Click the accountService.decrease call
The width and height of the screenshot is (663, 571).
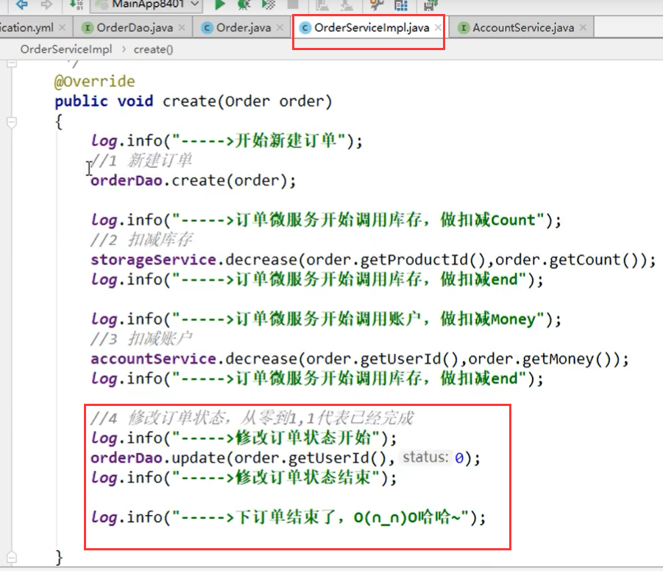(x=359, y=359)
